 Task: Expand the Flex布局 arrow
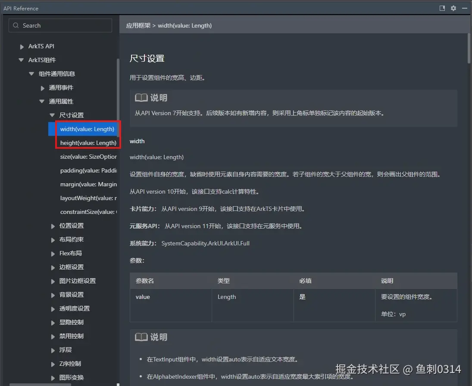pos(53,254)
